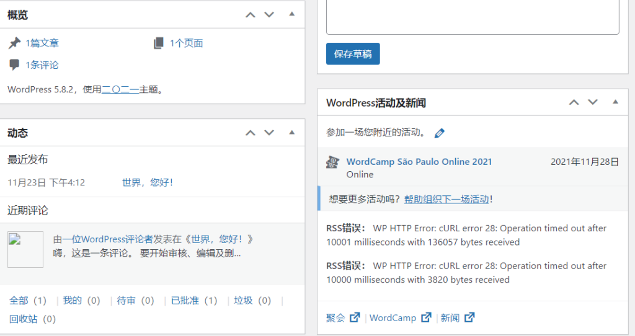Screen dimensions: 635x336
Task: Click the first RSS错误 message about 136057 bytes
Action: [466, 235]
